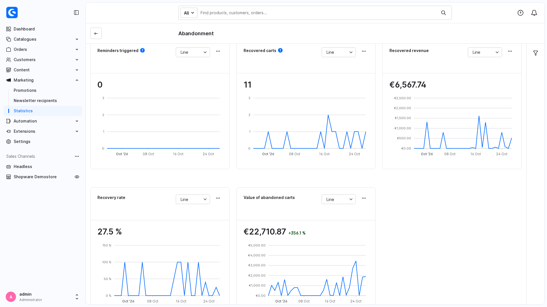Open more options for Recovery rate card
Image resolution: width=547 pixels, height=307 pixels.
click(218, 198)
